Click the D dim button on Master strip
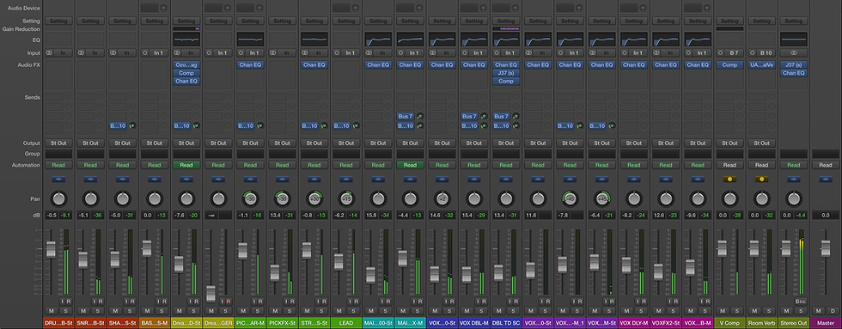Viewport: 842px width, 329px height. coord(833,311)
